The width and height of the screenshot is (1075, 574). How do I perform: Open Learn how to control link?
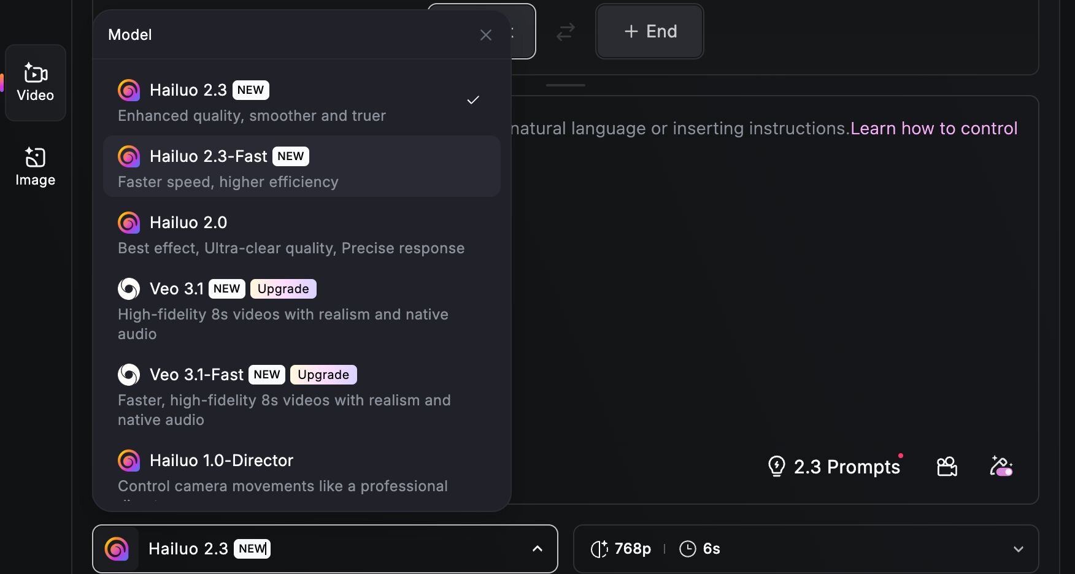[x=933, y=128]
